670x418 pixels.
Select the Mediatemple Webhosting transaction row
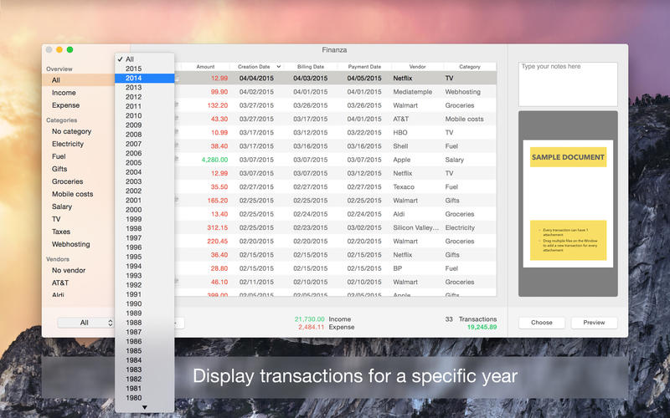click(x=336, y=92)
